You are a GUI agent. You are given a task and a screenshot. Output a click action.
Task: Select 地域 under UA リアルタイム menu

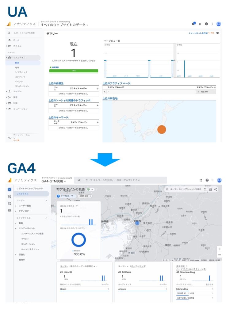[x=17, y=67]
